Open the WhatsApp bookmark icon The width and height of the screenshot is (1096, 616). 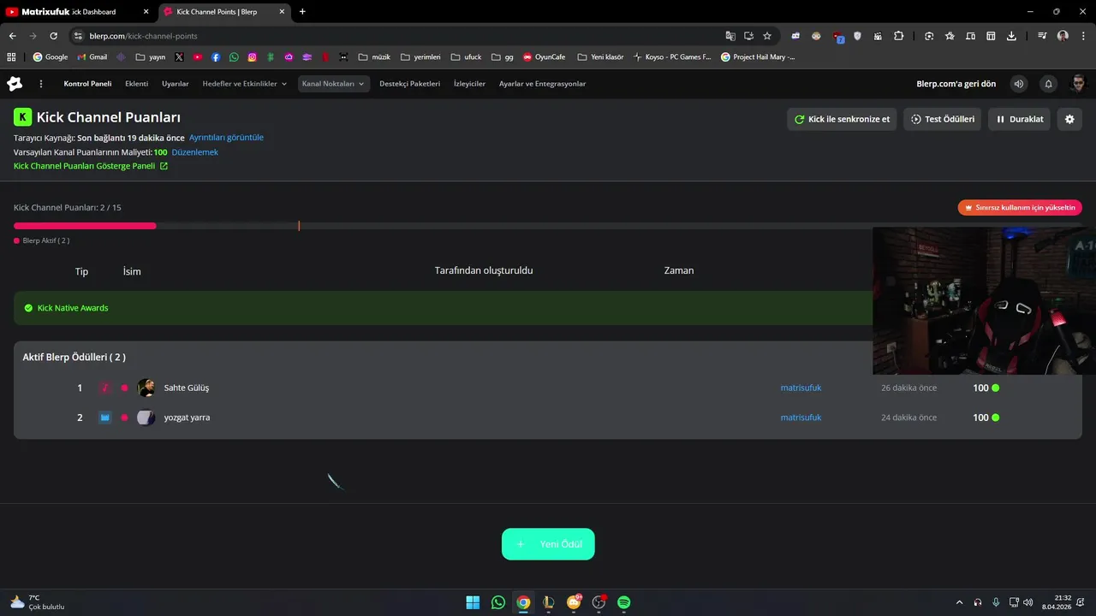[x=234, y=57]
